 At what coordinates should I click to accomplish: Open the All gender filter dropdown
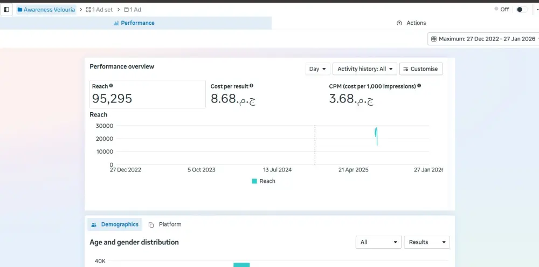coord(378,242)
